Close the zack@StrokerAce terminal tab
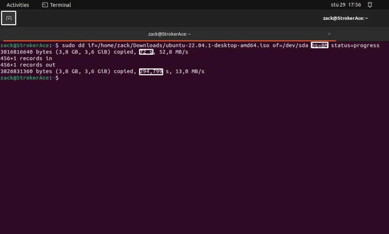The width and height of the screenshot is (389, 234). click(329, 34)
